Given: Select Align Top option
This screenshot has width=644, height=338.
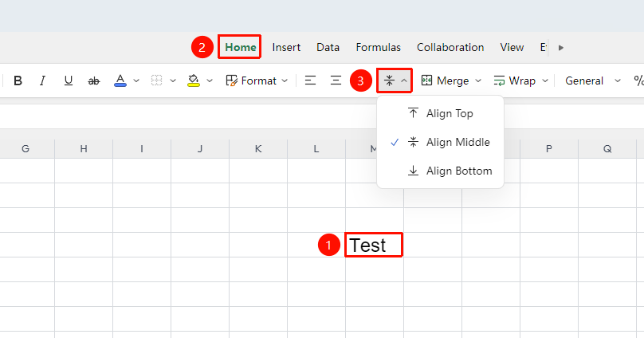Looking at the screenshot, I should [440, 113].
